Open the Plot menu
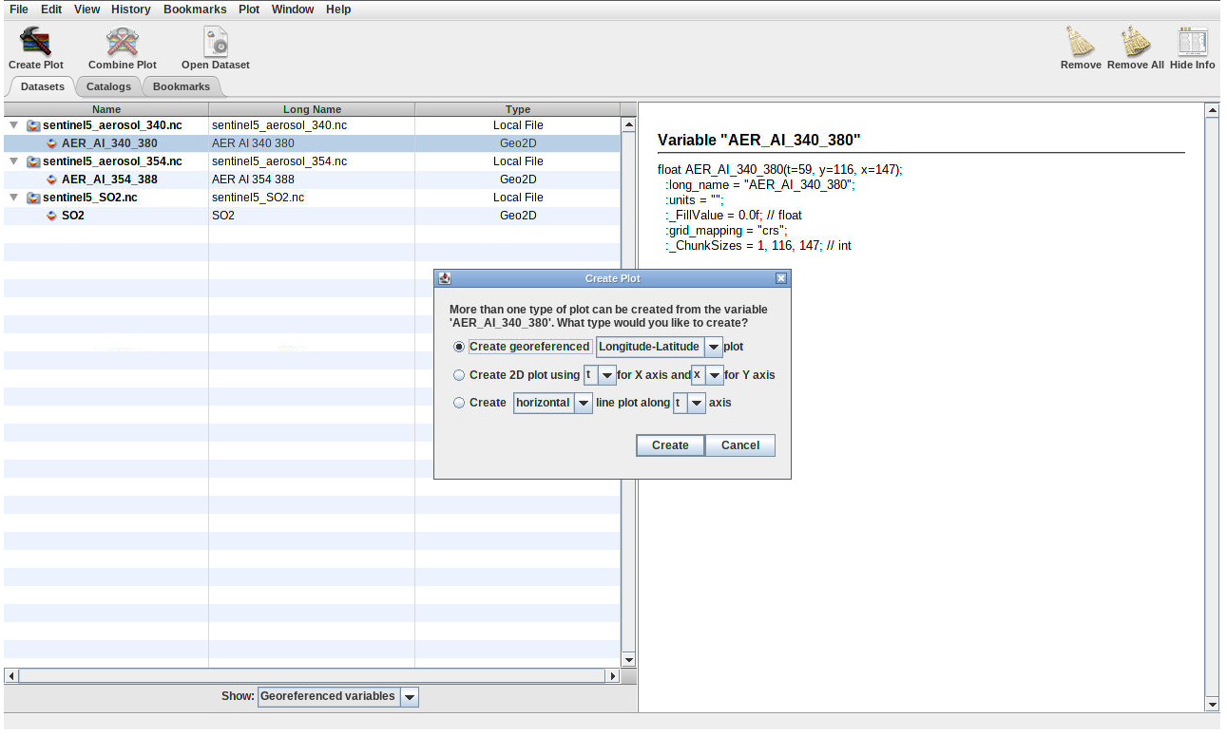Screen dimensions: 1227x737 pyautogui.click(x=249, y=9)
